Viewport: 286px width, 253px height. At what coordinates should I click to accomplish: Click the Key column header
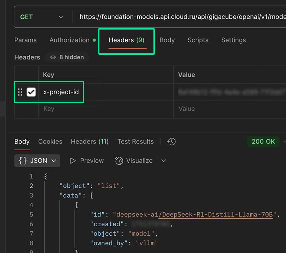(49, 75)
